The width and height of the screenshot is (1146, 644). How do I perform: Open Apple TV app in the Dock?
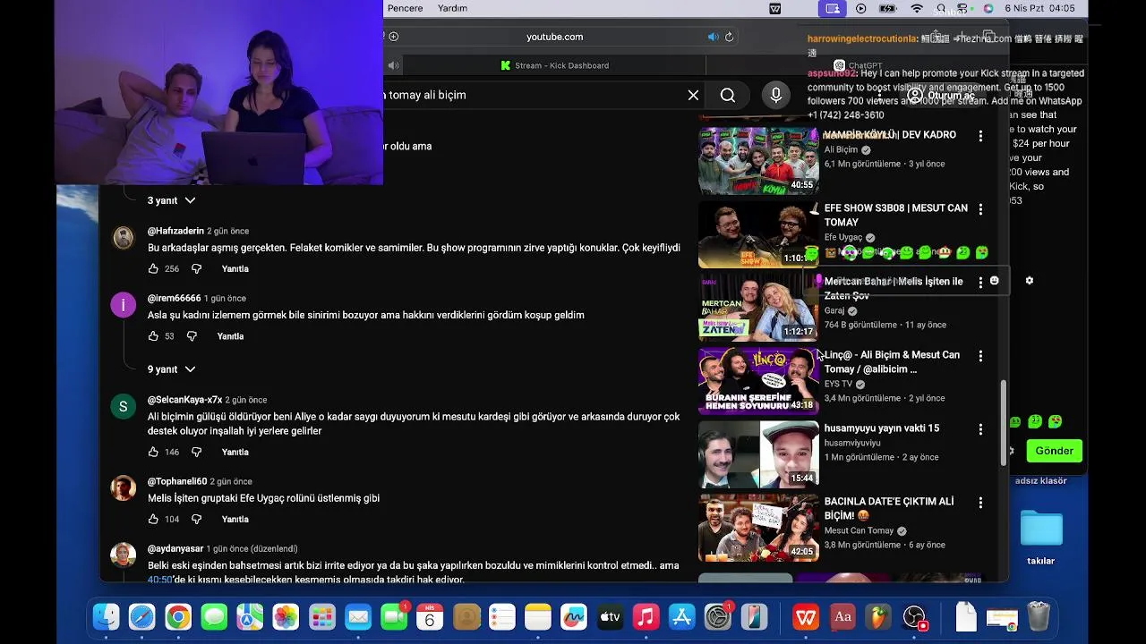point(610,616)
